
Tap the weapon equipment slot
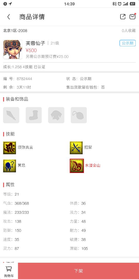(11, 115)
